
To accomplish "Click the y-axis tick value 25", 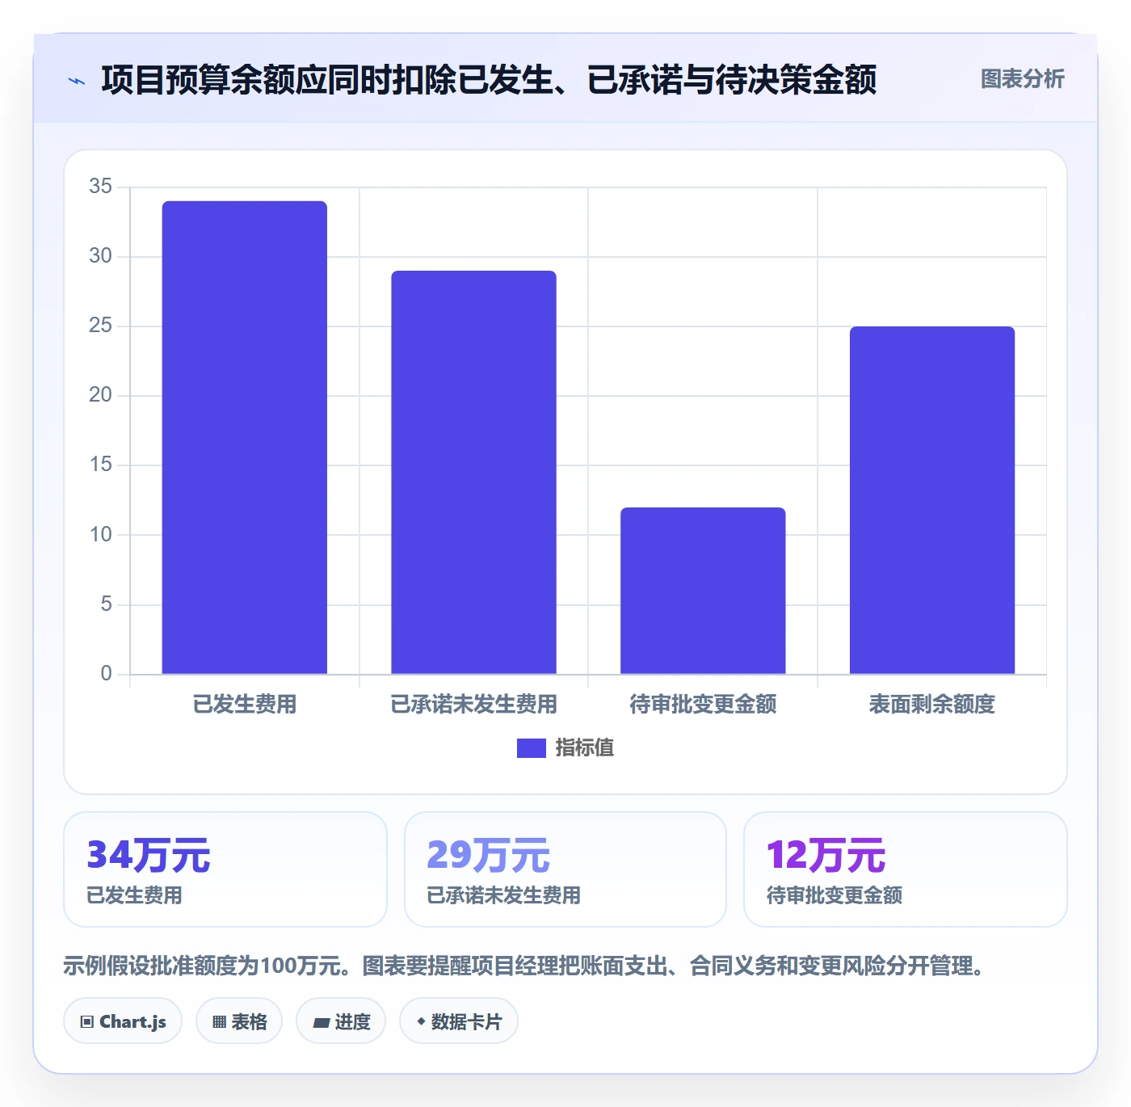I will [x=101, y=326].
